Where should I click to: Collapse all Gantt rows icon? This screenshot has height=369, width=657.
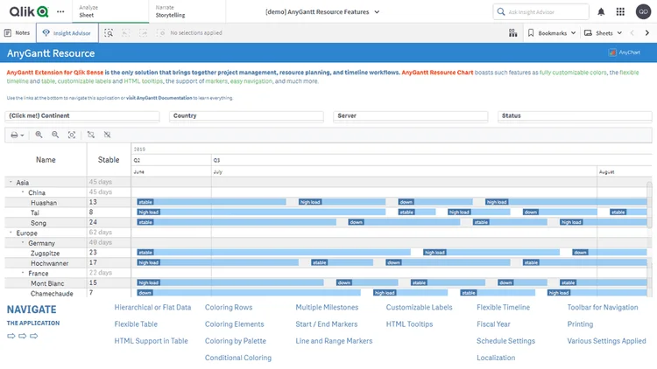point(107,135)
